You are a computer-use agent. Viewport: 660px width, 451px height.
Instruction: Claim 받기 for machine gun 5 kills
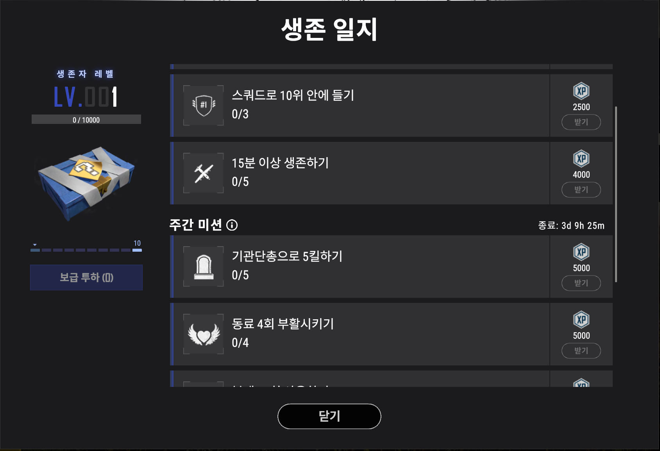coord(581,283)
